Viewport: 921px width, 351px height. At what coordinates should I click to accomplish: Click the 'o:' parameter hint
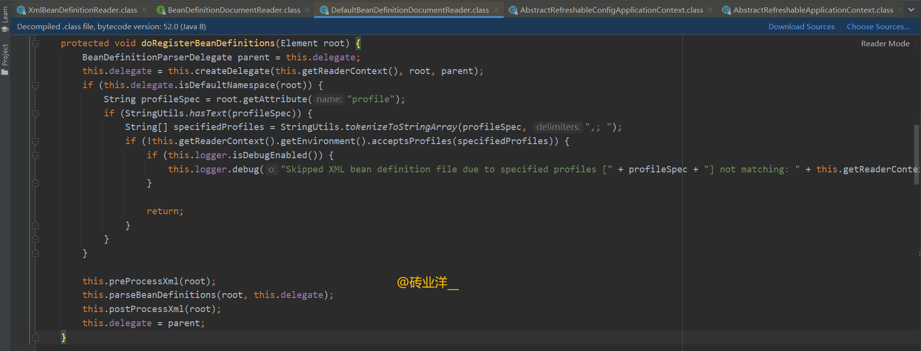(272, 169)
